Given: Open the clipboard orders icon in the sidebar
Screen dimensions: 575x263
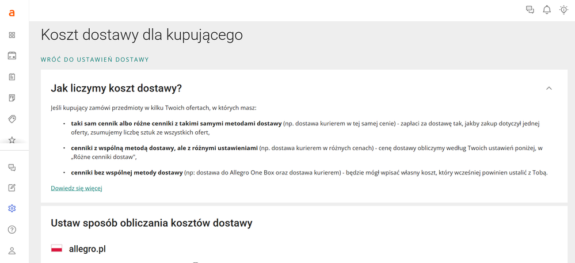Looking at the screenshot, I should tap(12, 77).
